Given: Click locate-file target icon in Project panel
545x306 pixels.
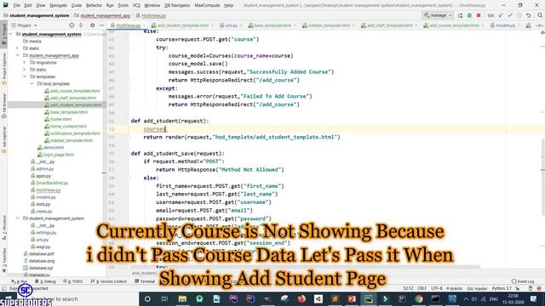Looking at the screenshot, I should pyautogui.click(x=72, y=25).
